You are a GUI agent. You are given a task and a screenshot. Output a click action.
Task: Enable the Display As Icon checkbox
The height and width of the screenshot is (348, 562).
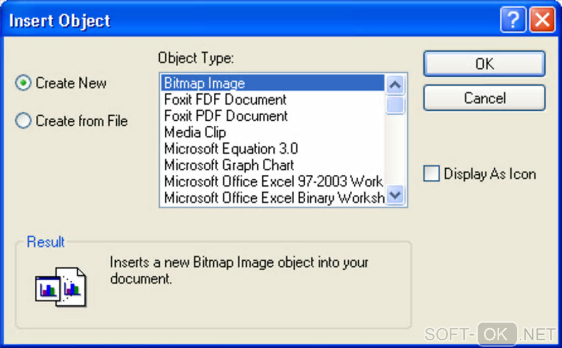click(431, 174)
